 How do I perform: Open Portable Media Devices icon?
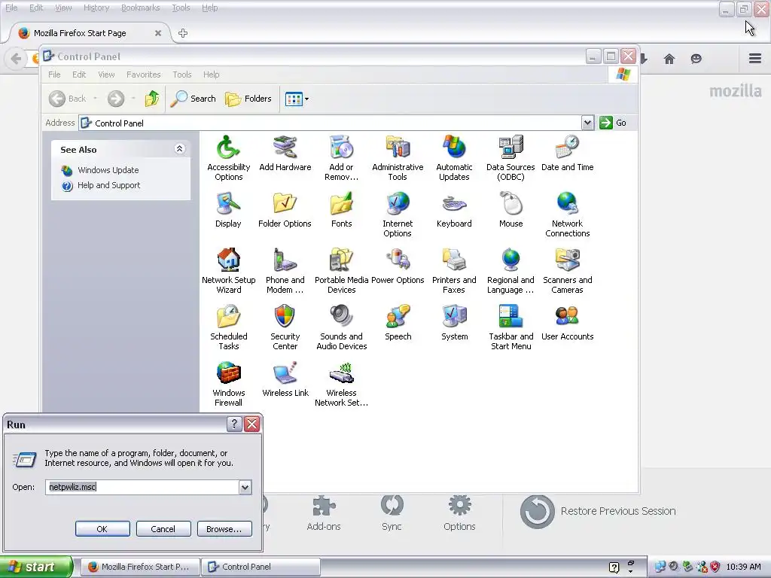tap(341, 271)
